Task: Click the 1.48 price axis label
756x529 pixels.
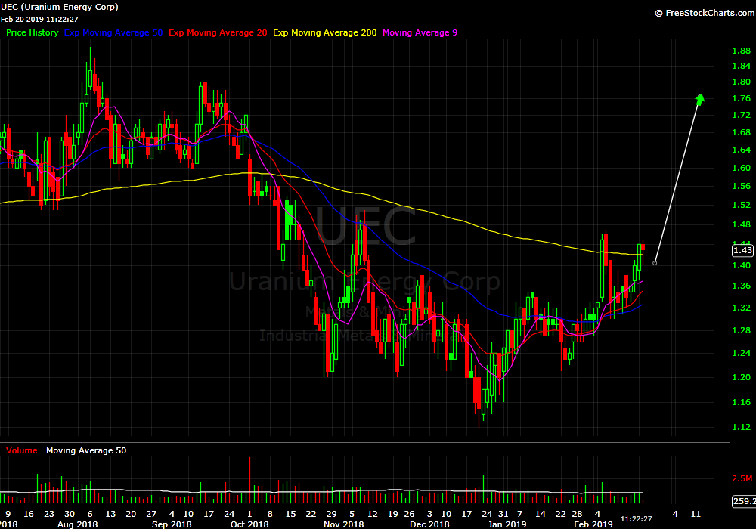Action: (741, 224)
